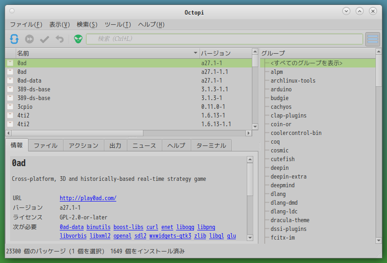Click the status icon column header
The image size is (387, 263).
coord(11,53)
